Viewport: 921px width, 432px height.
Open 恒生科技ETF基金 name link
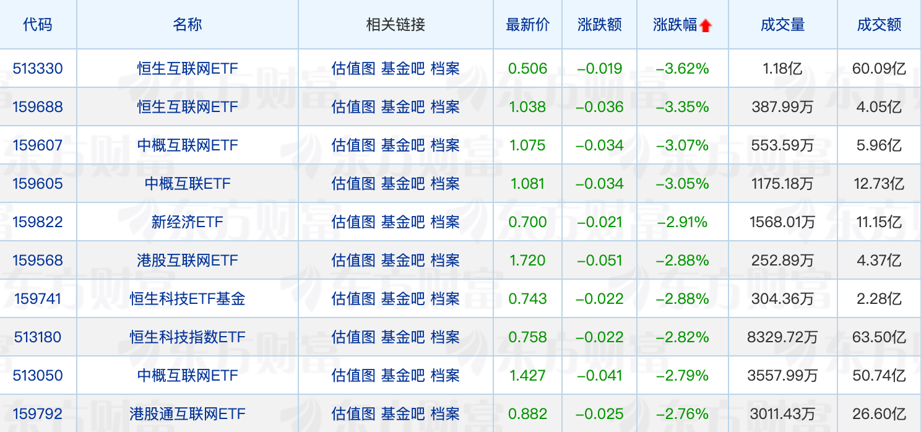[188, 299]
